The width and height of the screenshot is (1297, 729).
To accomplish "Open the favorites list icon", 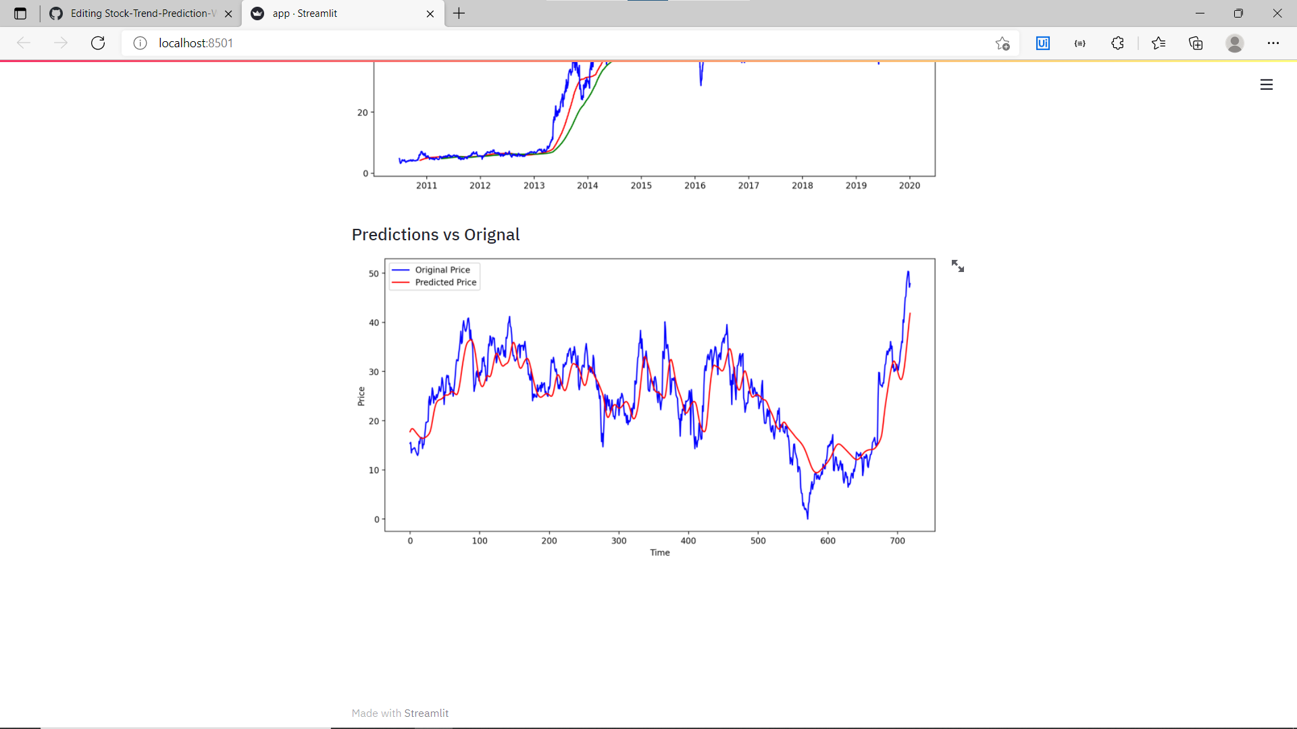I will tap(1159, 43).
